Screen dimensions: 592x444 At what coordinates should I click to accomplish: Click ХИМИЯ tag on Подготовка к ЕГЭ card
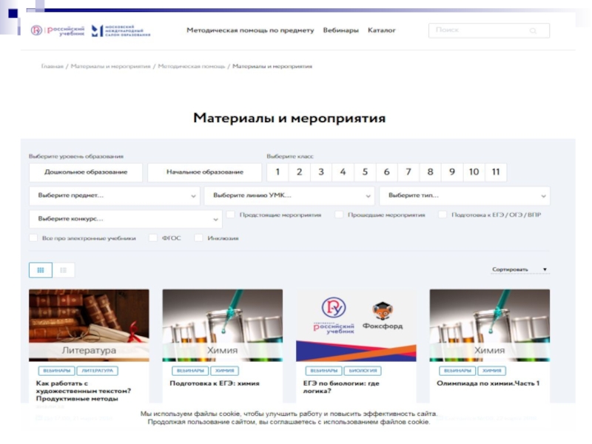(225, 371)
